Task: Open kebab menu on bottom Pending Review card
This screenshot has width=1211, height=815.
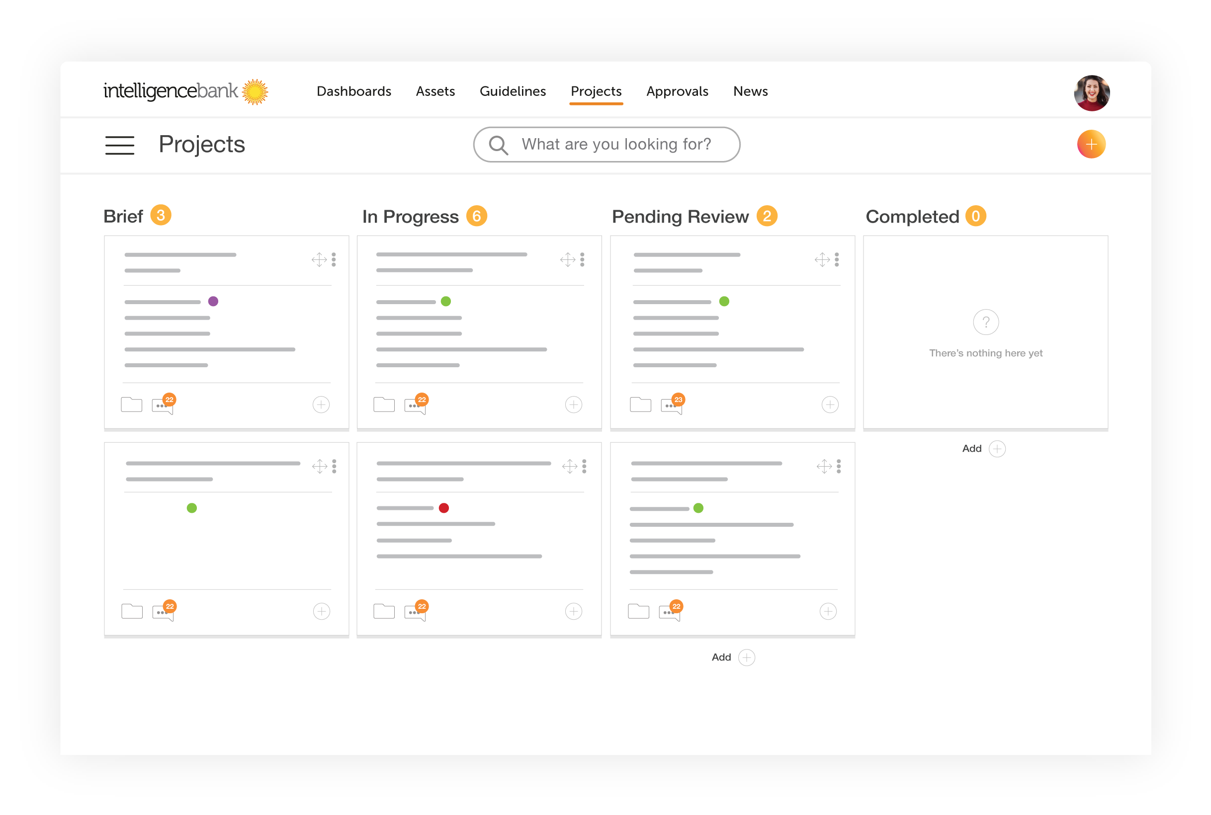Action: 839,466
